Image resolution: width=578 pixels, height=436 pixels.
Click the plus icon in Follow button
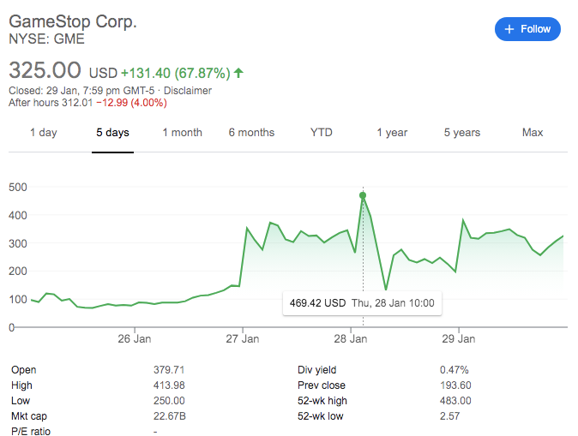point(509,29)
